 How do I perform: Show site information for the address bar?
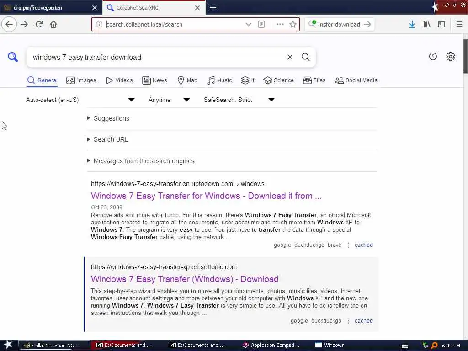tap(99, 25)
